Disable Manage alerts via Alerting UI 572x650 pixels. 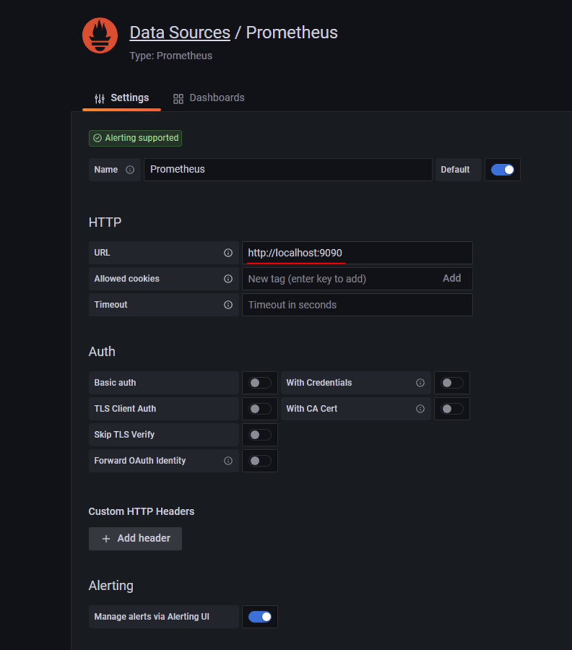(x=260, y=617)
